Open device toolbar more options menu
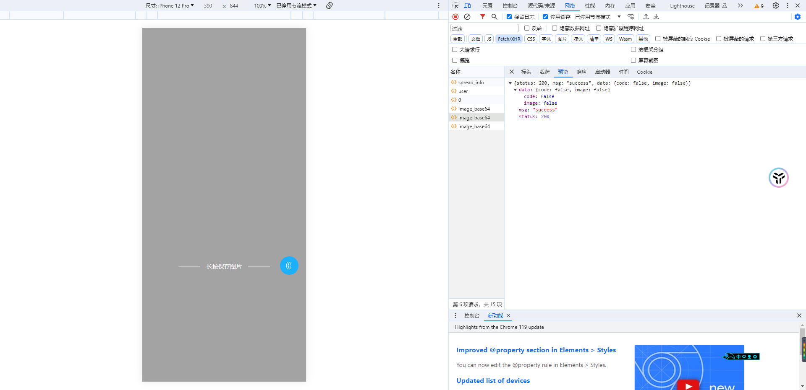 439,5
